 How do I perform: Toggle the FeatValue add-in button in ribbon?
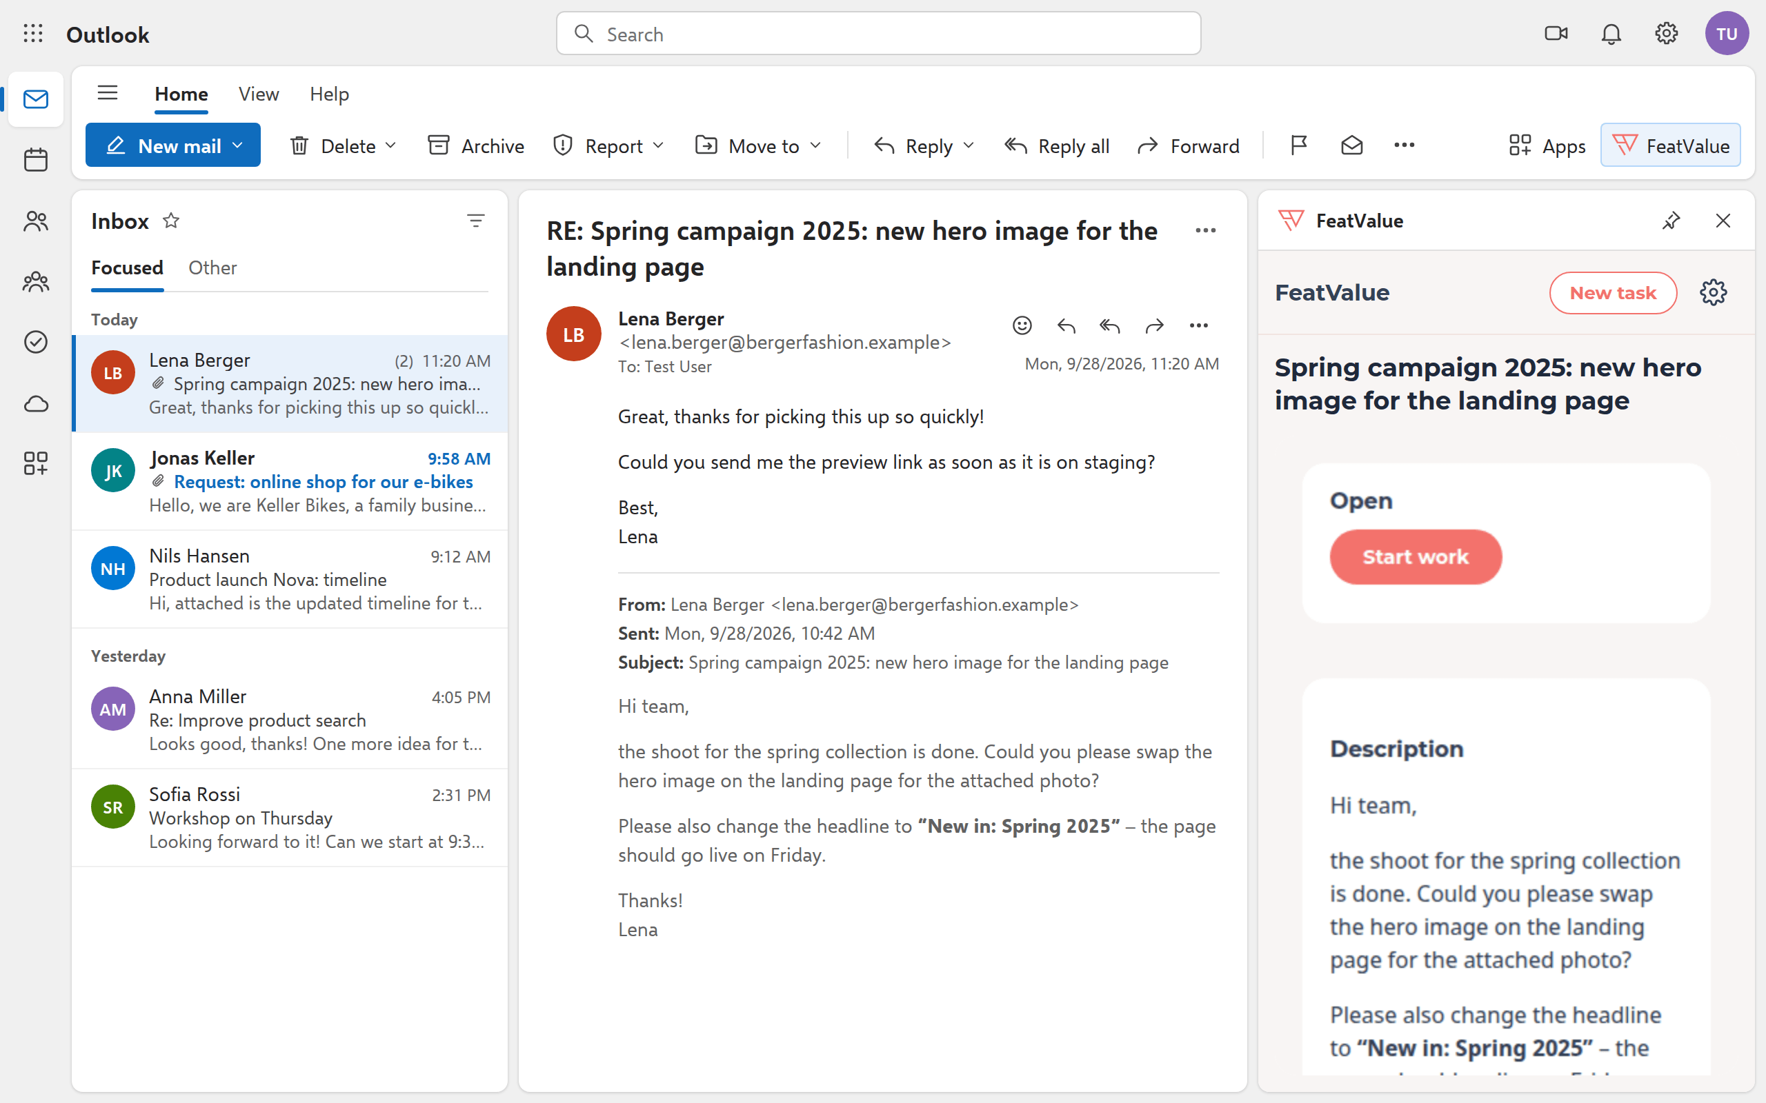[x=1669, y=145]
